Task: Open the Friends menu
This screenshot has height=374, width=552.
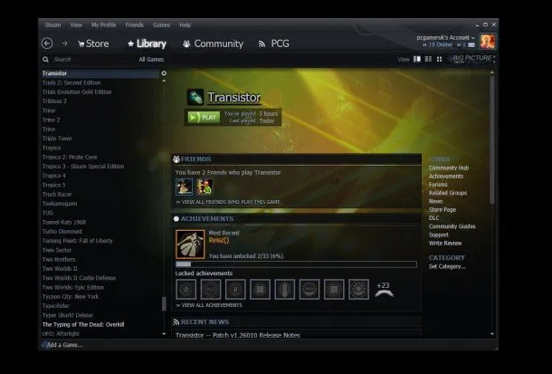Action: (x=135, y=25)
